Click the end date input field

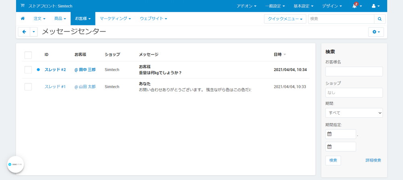tap(341, 147)
